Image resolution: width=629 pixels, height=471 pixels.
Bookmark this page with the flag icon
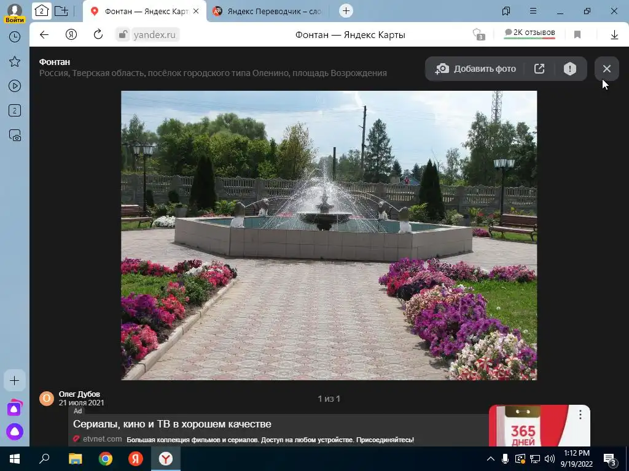tap(577, 35)
